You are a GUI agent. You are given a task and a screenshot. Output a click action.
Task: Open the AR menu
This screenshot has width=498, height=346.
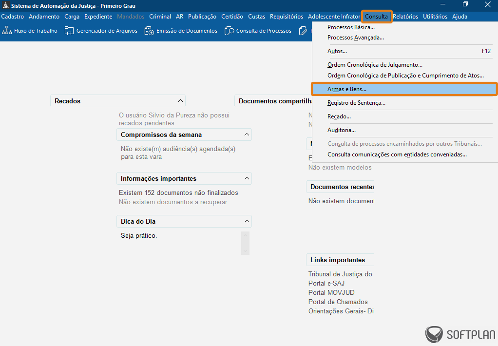(x=179, y=17)
